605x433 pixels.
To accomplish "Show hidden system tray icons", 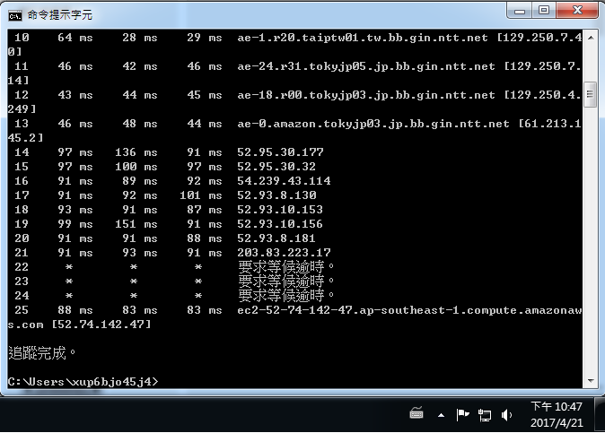I will pyautogui.click(x=441, y=415).
